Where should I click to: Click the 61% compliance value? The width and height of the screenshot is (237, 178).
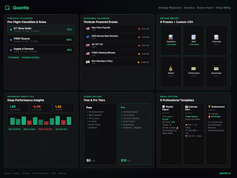click(x=69, y=50)
